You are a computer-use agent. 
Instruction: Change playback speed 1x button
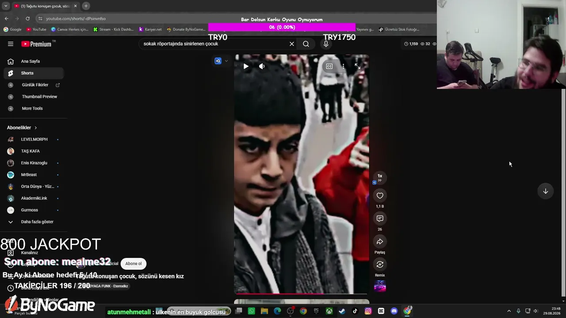(380, 178)
